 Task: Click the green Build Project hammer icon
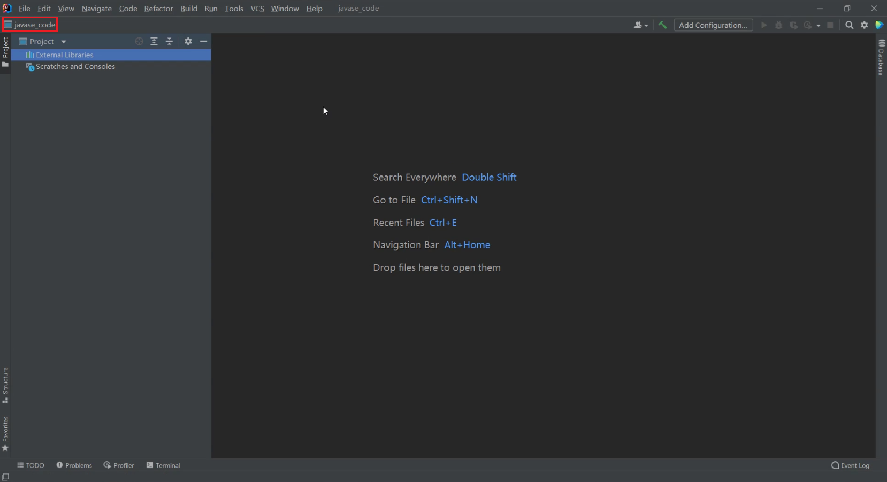662,25
